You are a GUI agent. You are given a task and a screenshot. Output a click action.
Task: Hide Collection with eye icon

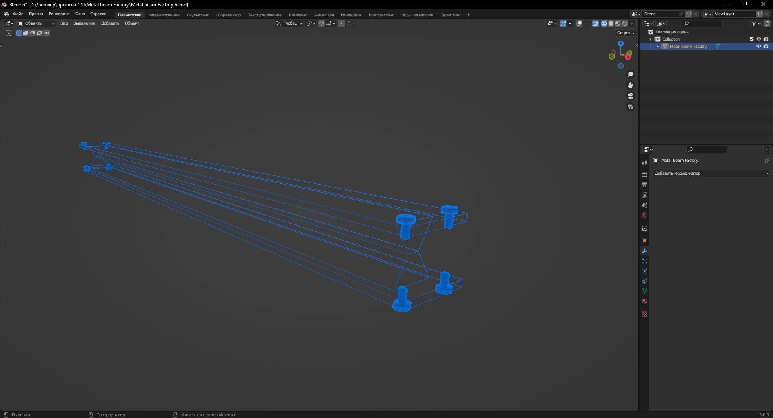point(758,39)
